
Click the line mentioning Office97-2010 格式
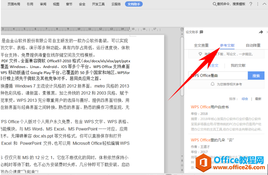click(66, 61)
